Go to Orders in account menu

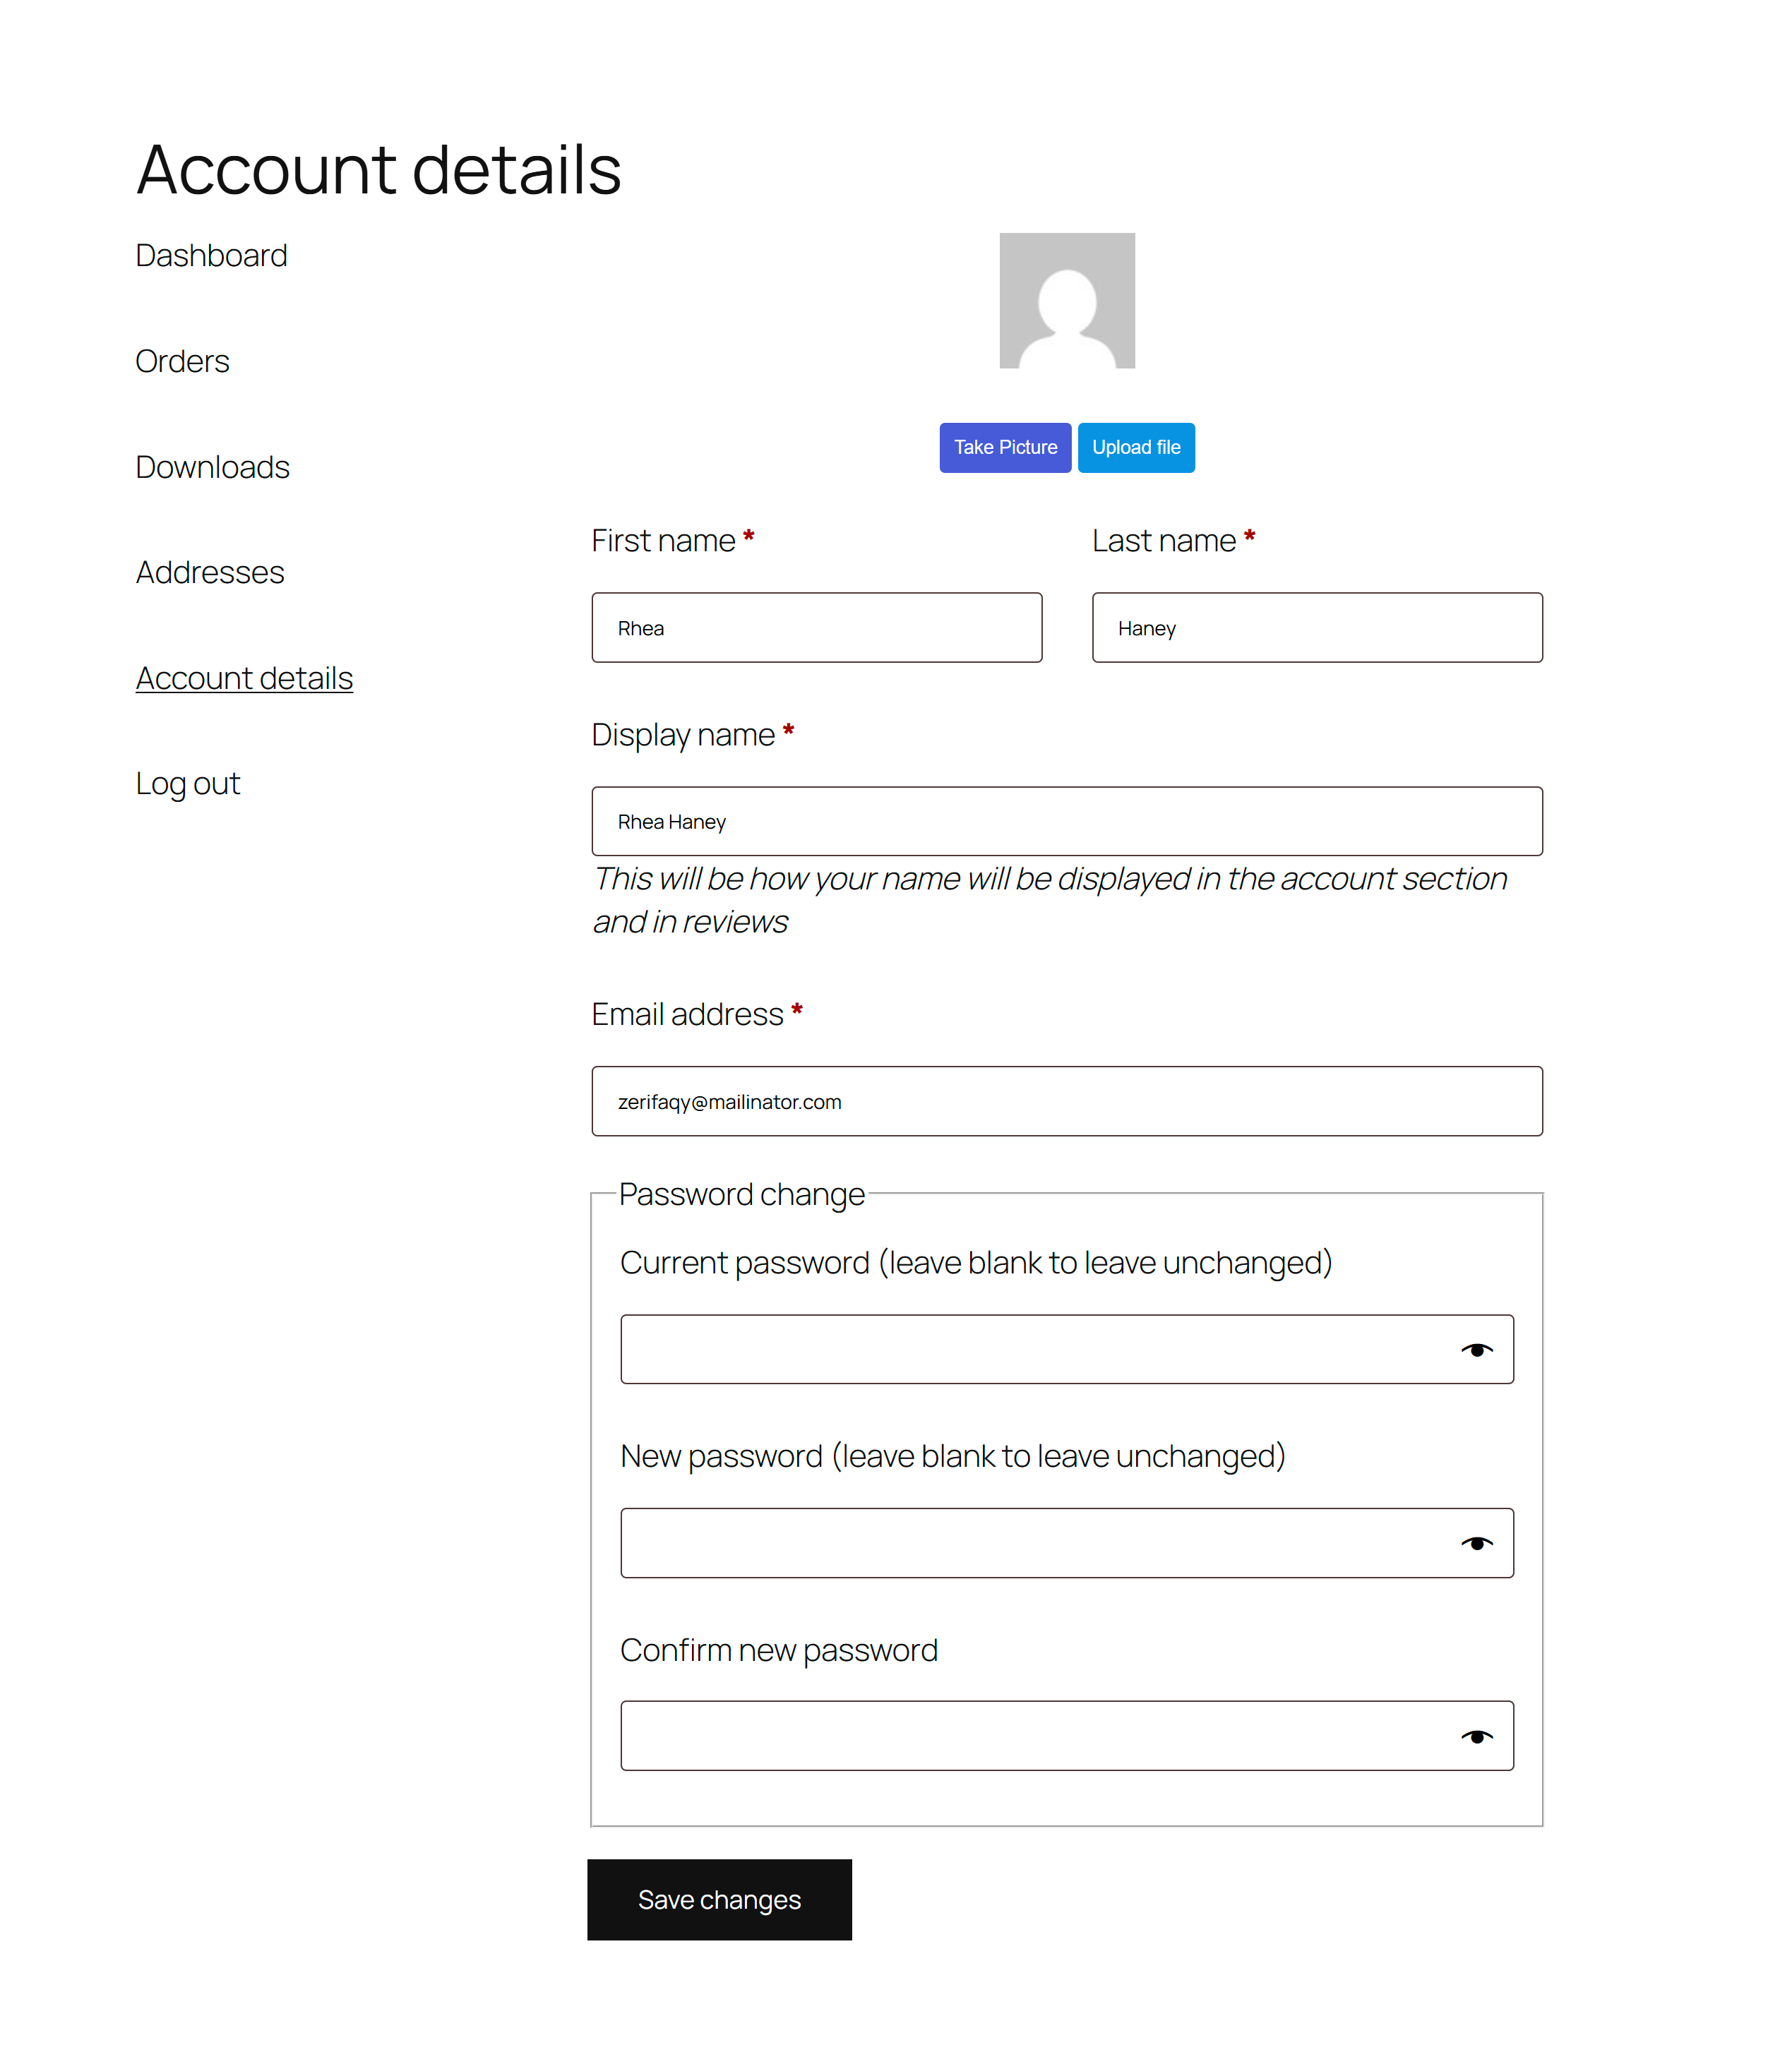182,361
